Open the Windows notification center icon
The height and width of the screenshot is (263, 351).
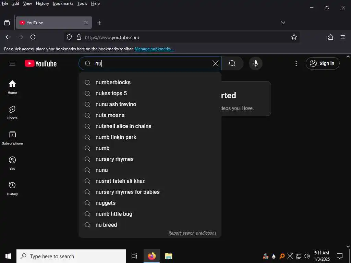pyautogui.click(x=340, y=256)
